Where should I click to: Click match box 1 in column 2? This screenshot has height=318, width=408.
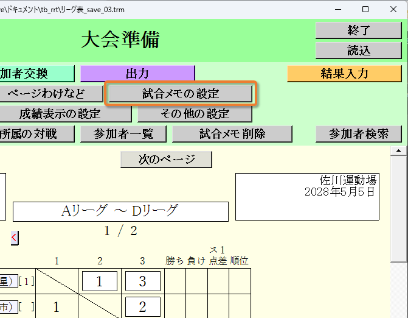(100, 281)
